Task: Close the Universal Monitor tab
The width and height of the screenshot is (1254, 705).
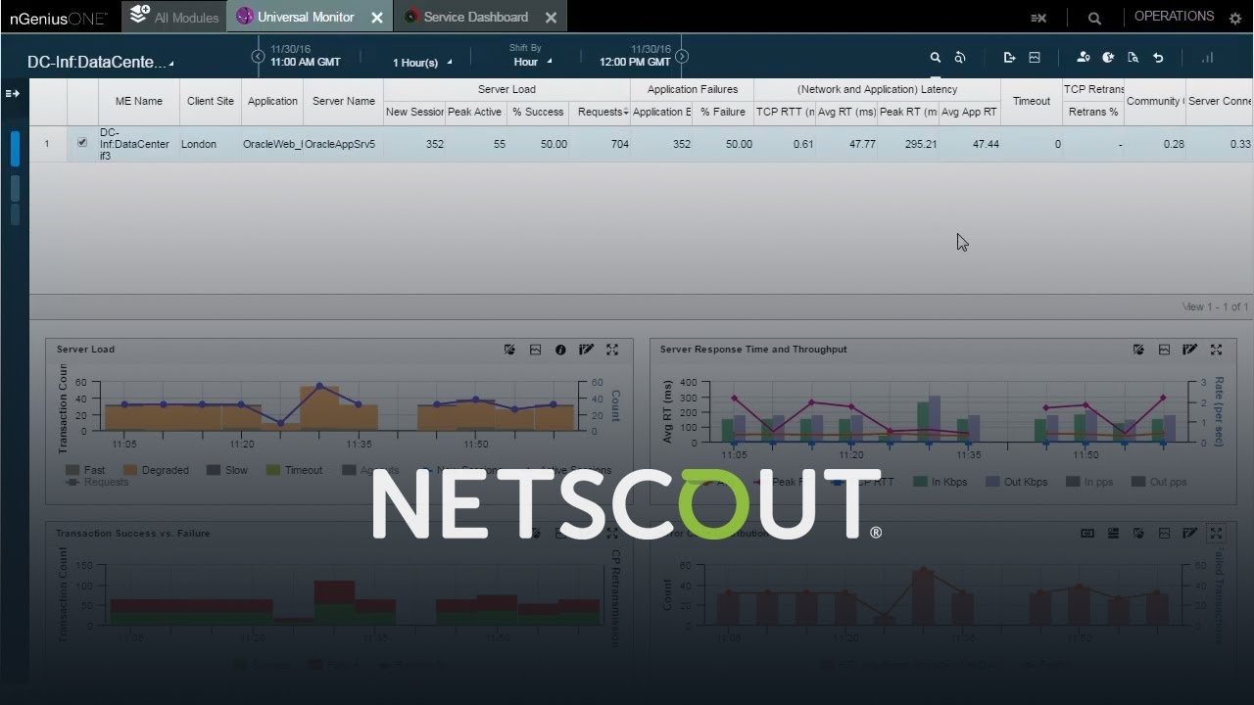Action: pyautogui.click(x=377, y=18)
